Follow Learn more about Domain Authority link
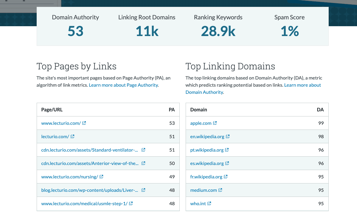The image size is (357, 218). (302, 85)
